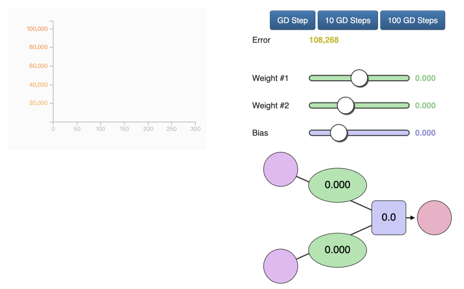The width and height of the screenshot is (464, 289).
Task: Click the 100 x-axis tick label
Action: [x=100, y=129]
